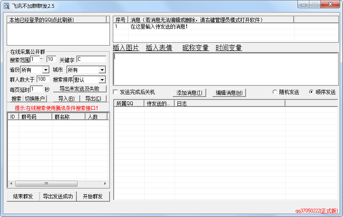Select the 顺序发送 radio option
Image resolution: width=343 pixels, height=217 pixels.
click(x=311, y=92)
